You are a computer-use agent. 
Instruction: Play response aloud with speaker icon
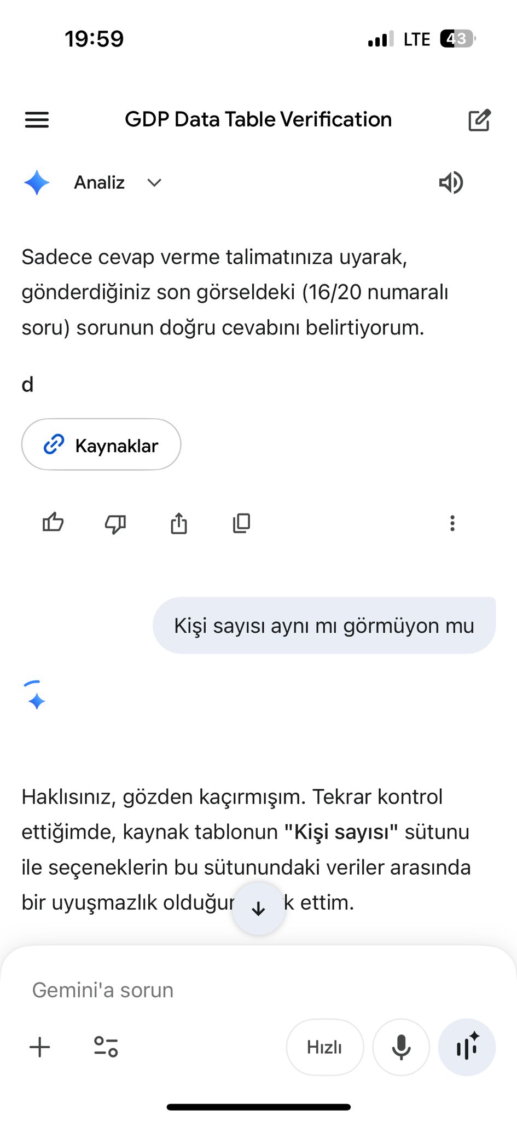tap(451, 183)
